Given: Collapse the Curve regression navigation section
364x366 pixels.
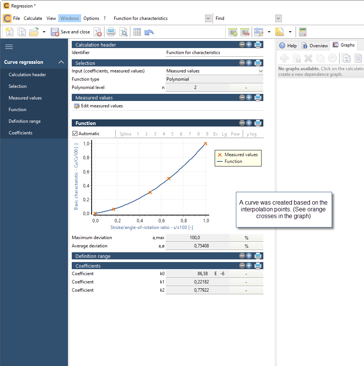Looking at the screenshot, I should [62, 62].
